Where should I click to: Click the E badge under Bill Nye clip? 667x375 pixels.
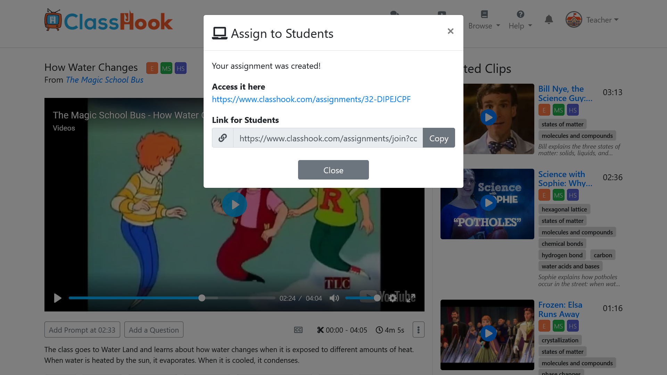pos(544,110)
